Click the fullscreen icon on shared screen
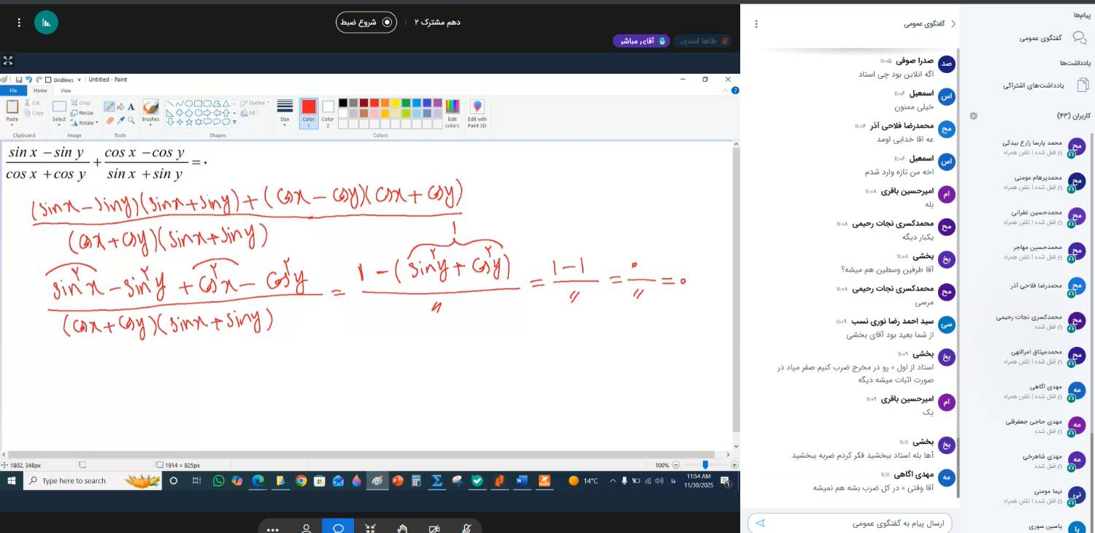 pyautogui.click(x=8, y=61)
